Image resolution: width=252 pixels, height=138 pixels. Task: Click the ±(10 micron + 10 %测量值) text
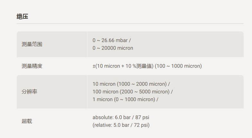(123, 66)
